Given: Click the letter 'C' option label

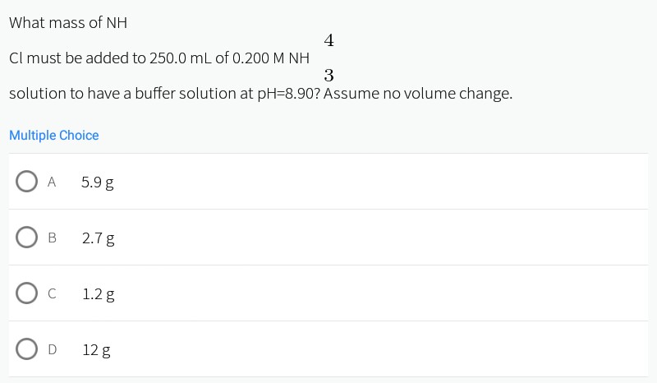Looking at the screenshot, I should pos(52,294).
